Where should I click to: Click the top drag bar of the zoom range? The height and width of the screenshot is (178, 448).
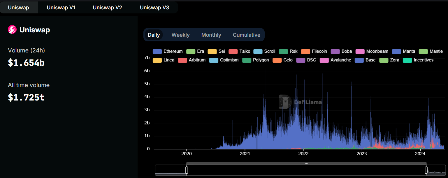click(306, 163)
